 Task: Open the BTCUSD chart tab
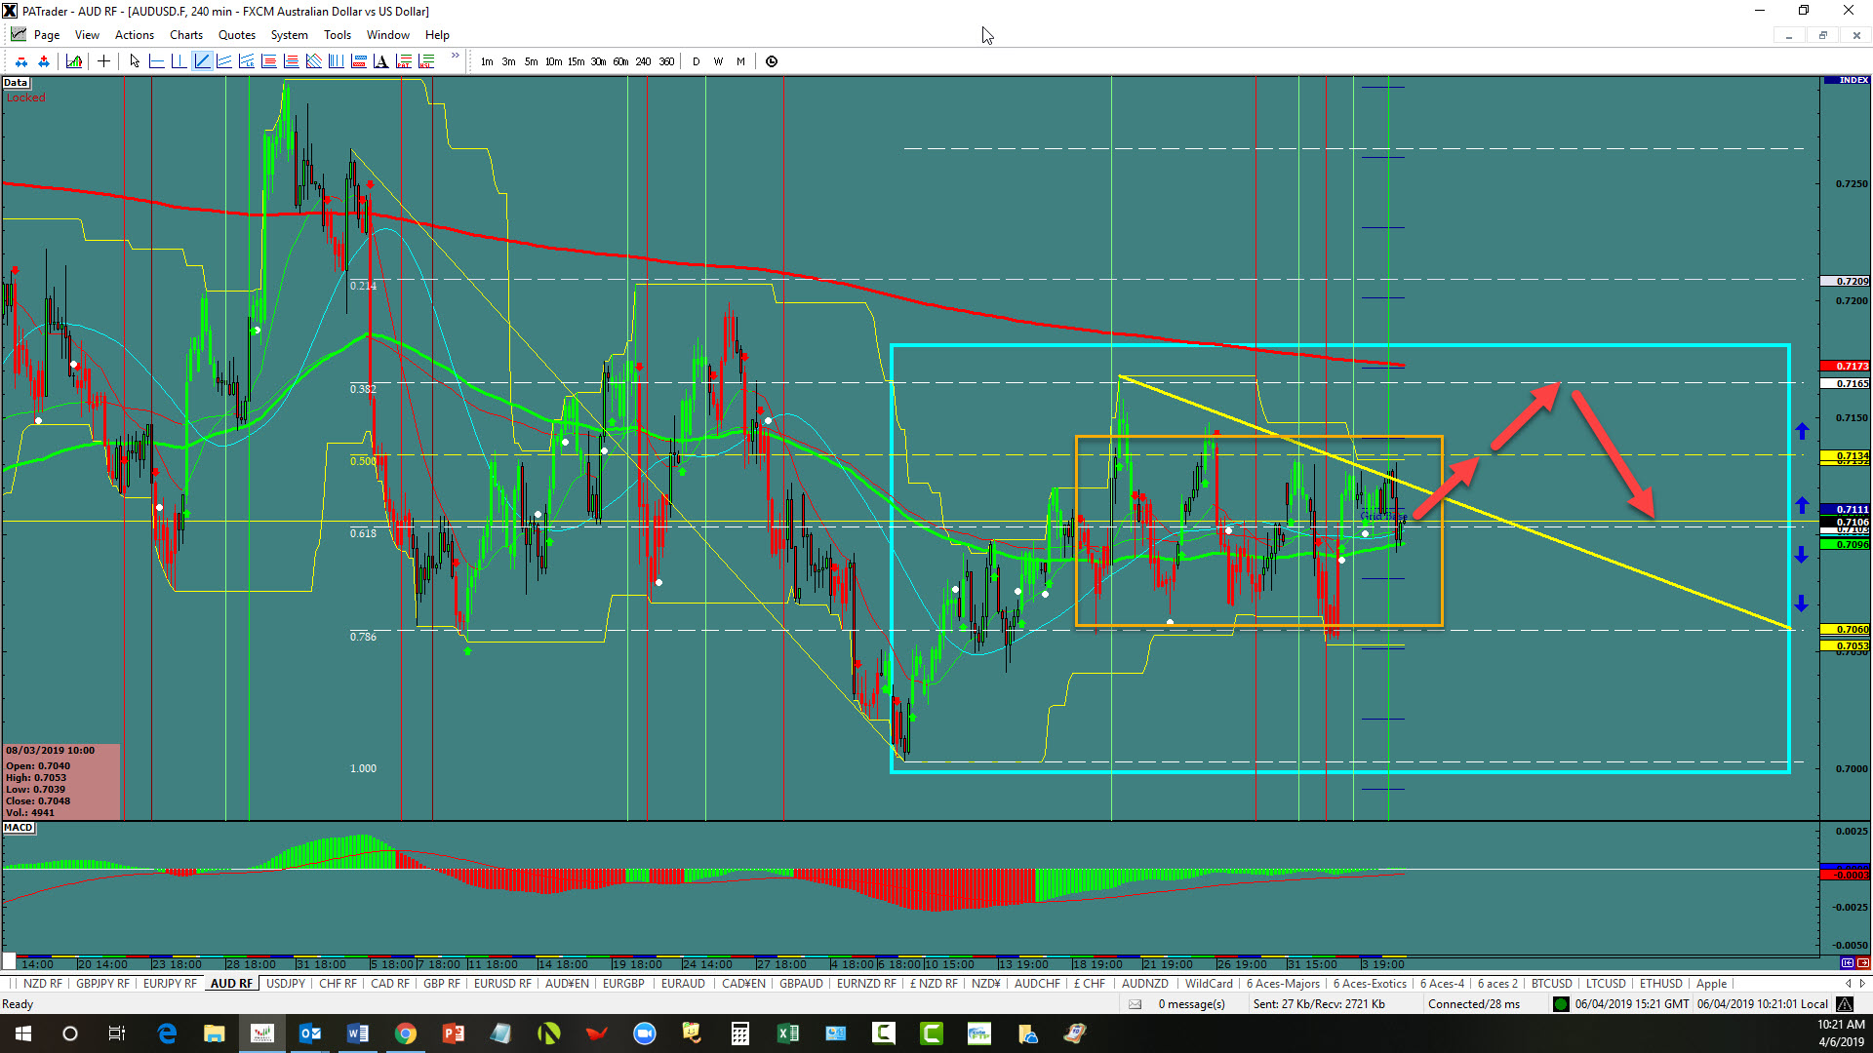[1551, 984]
